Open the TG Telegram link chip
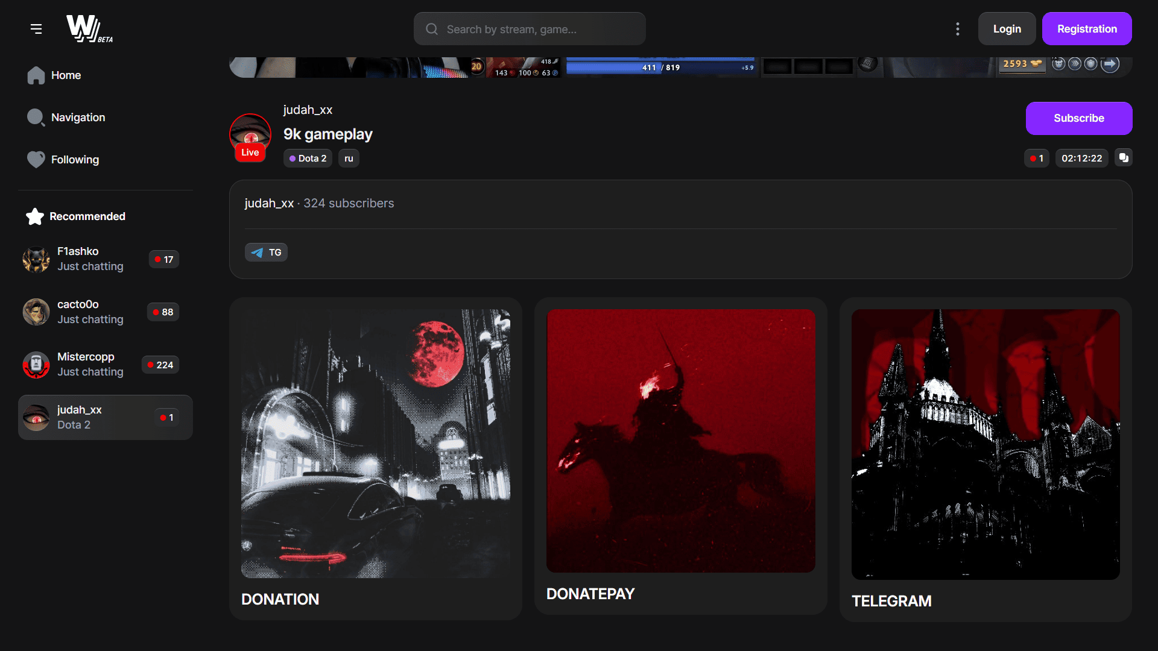The width and height of the screenshot is (1158, 651). (266, 252)
